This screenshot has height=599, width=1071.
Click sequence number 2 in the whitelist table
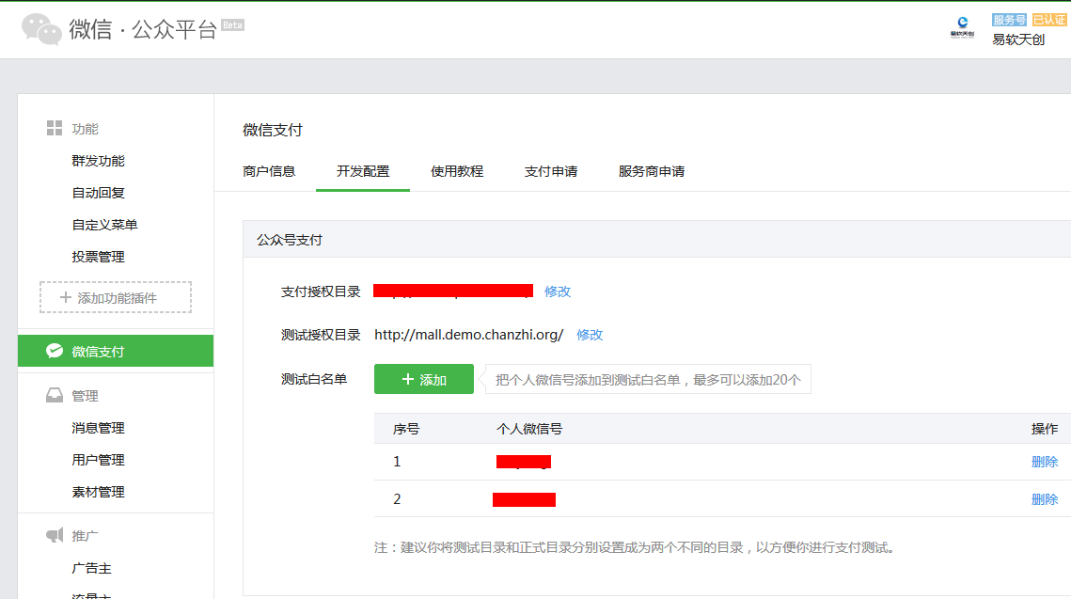pyautogui.click(x=397, y=499)
